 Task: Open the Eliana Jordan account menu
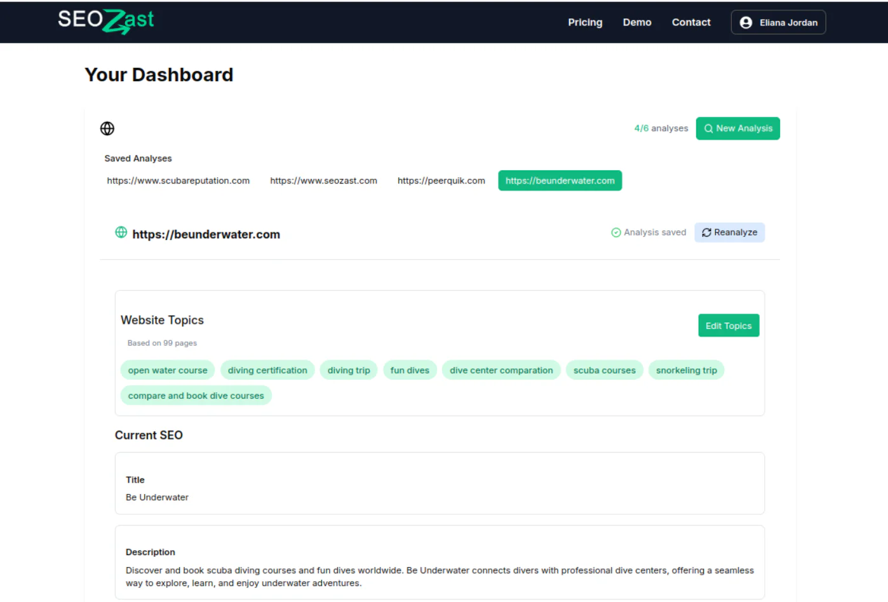tap(777, 22)
